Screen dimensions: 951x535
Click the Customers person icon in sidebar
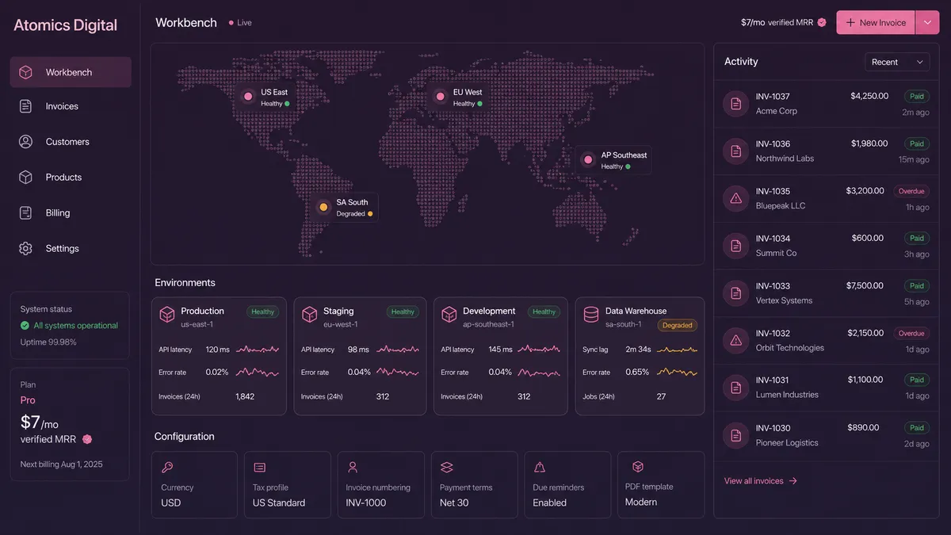click(x=25, y=142)
